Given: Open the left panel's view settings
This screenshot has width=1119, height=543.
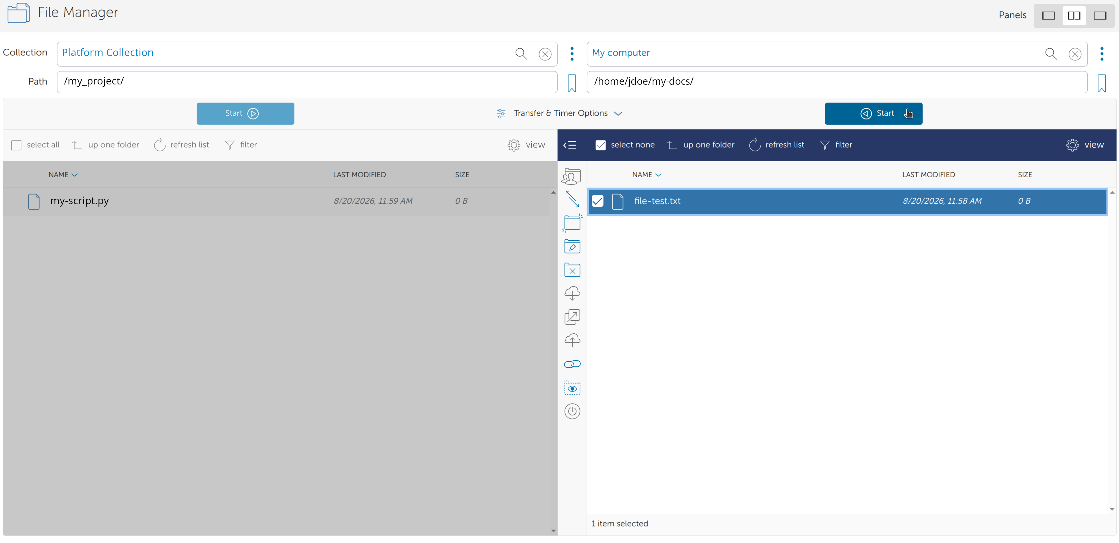Looking at the screenshot, I should (526, 145).
